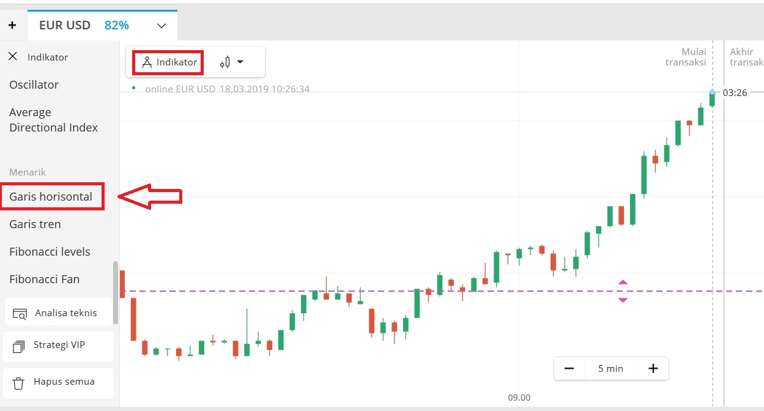Select Fibonacci Fan

click(44, 279)
